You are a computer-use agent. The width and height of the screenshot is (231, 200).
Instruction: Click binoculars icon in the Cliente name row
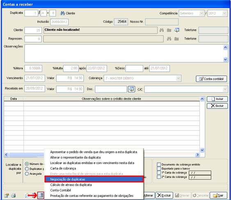(162, 30)
